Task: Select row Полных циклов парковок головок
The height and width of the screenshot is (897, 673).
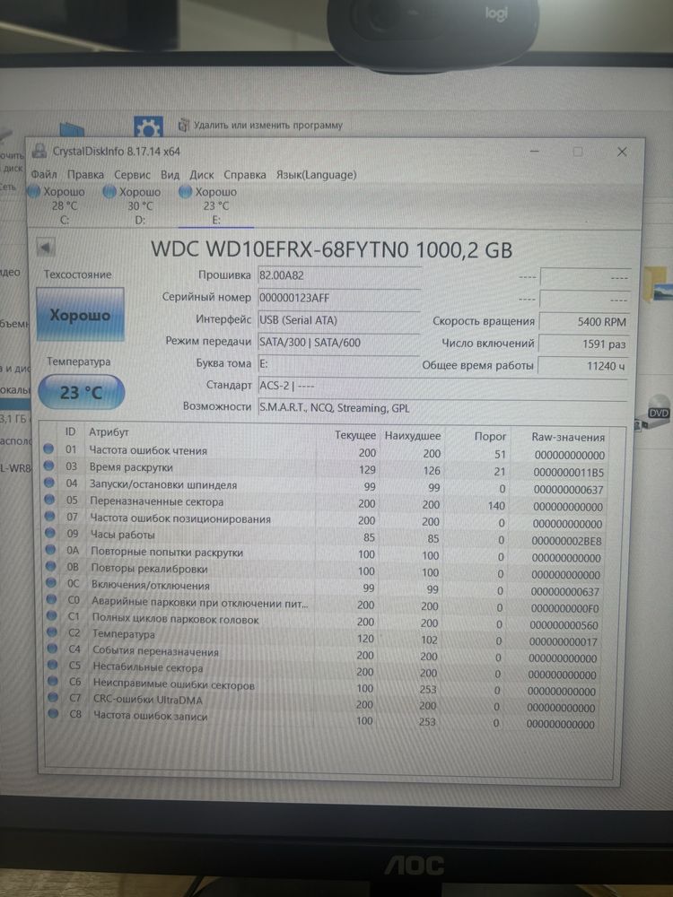Action: point(323,622)
